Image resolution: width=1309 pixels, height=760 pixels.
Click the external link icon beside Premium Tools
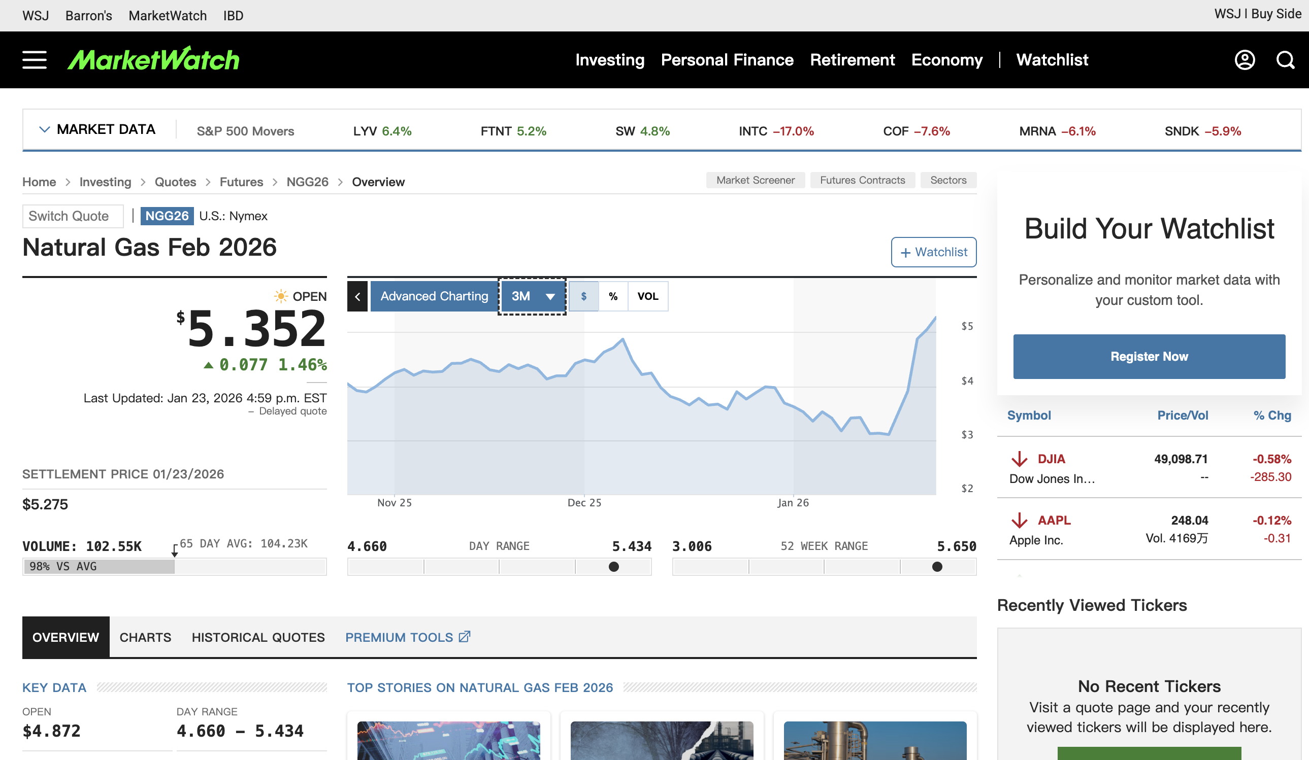pyautogui.click(x=465, y=636)
